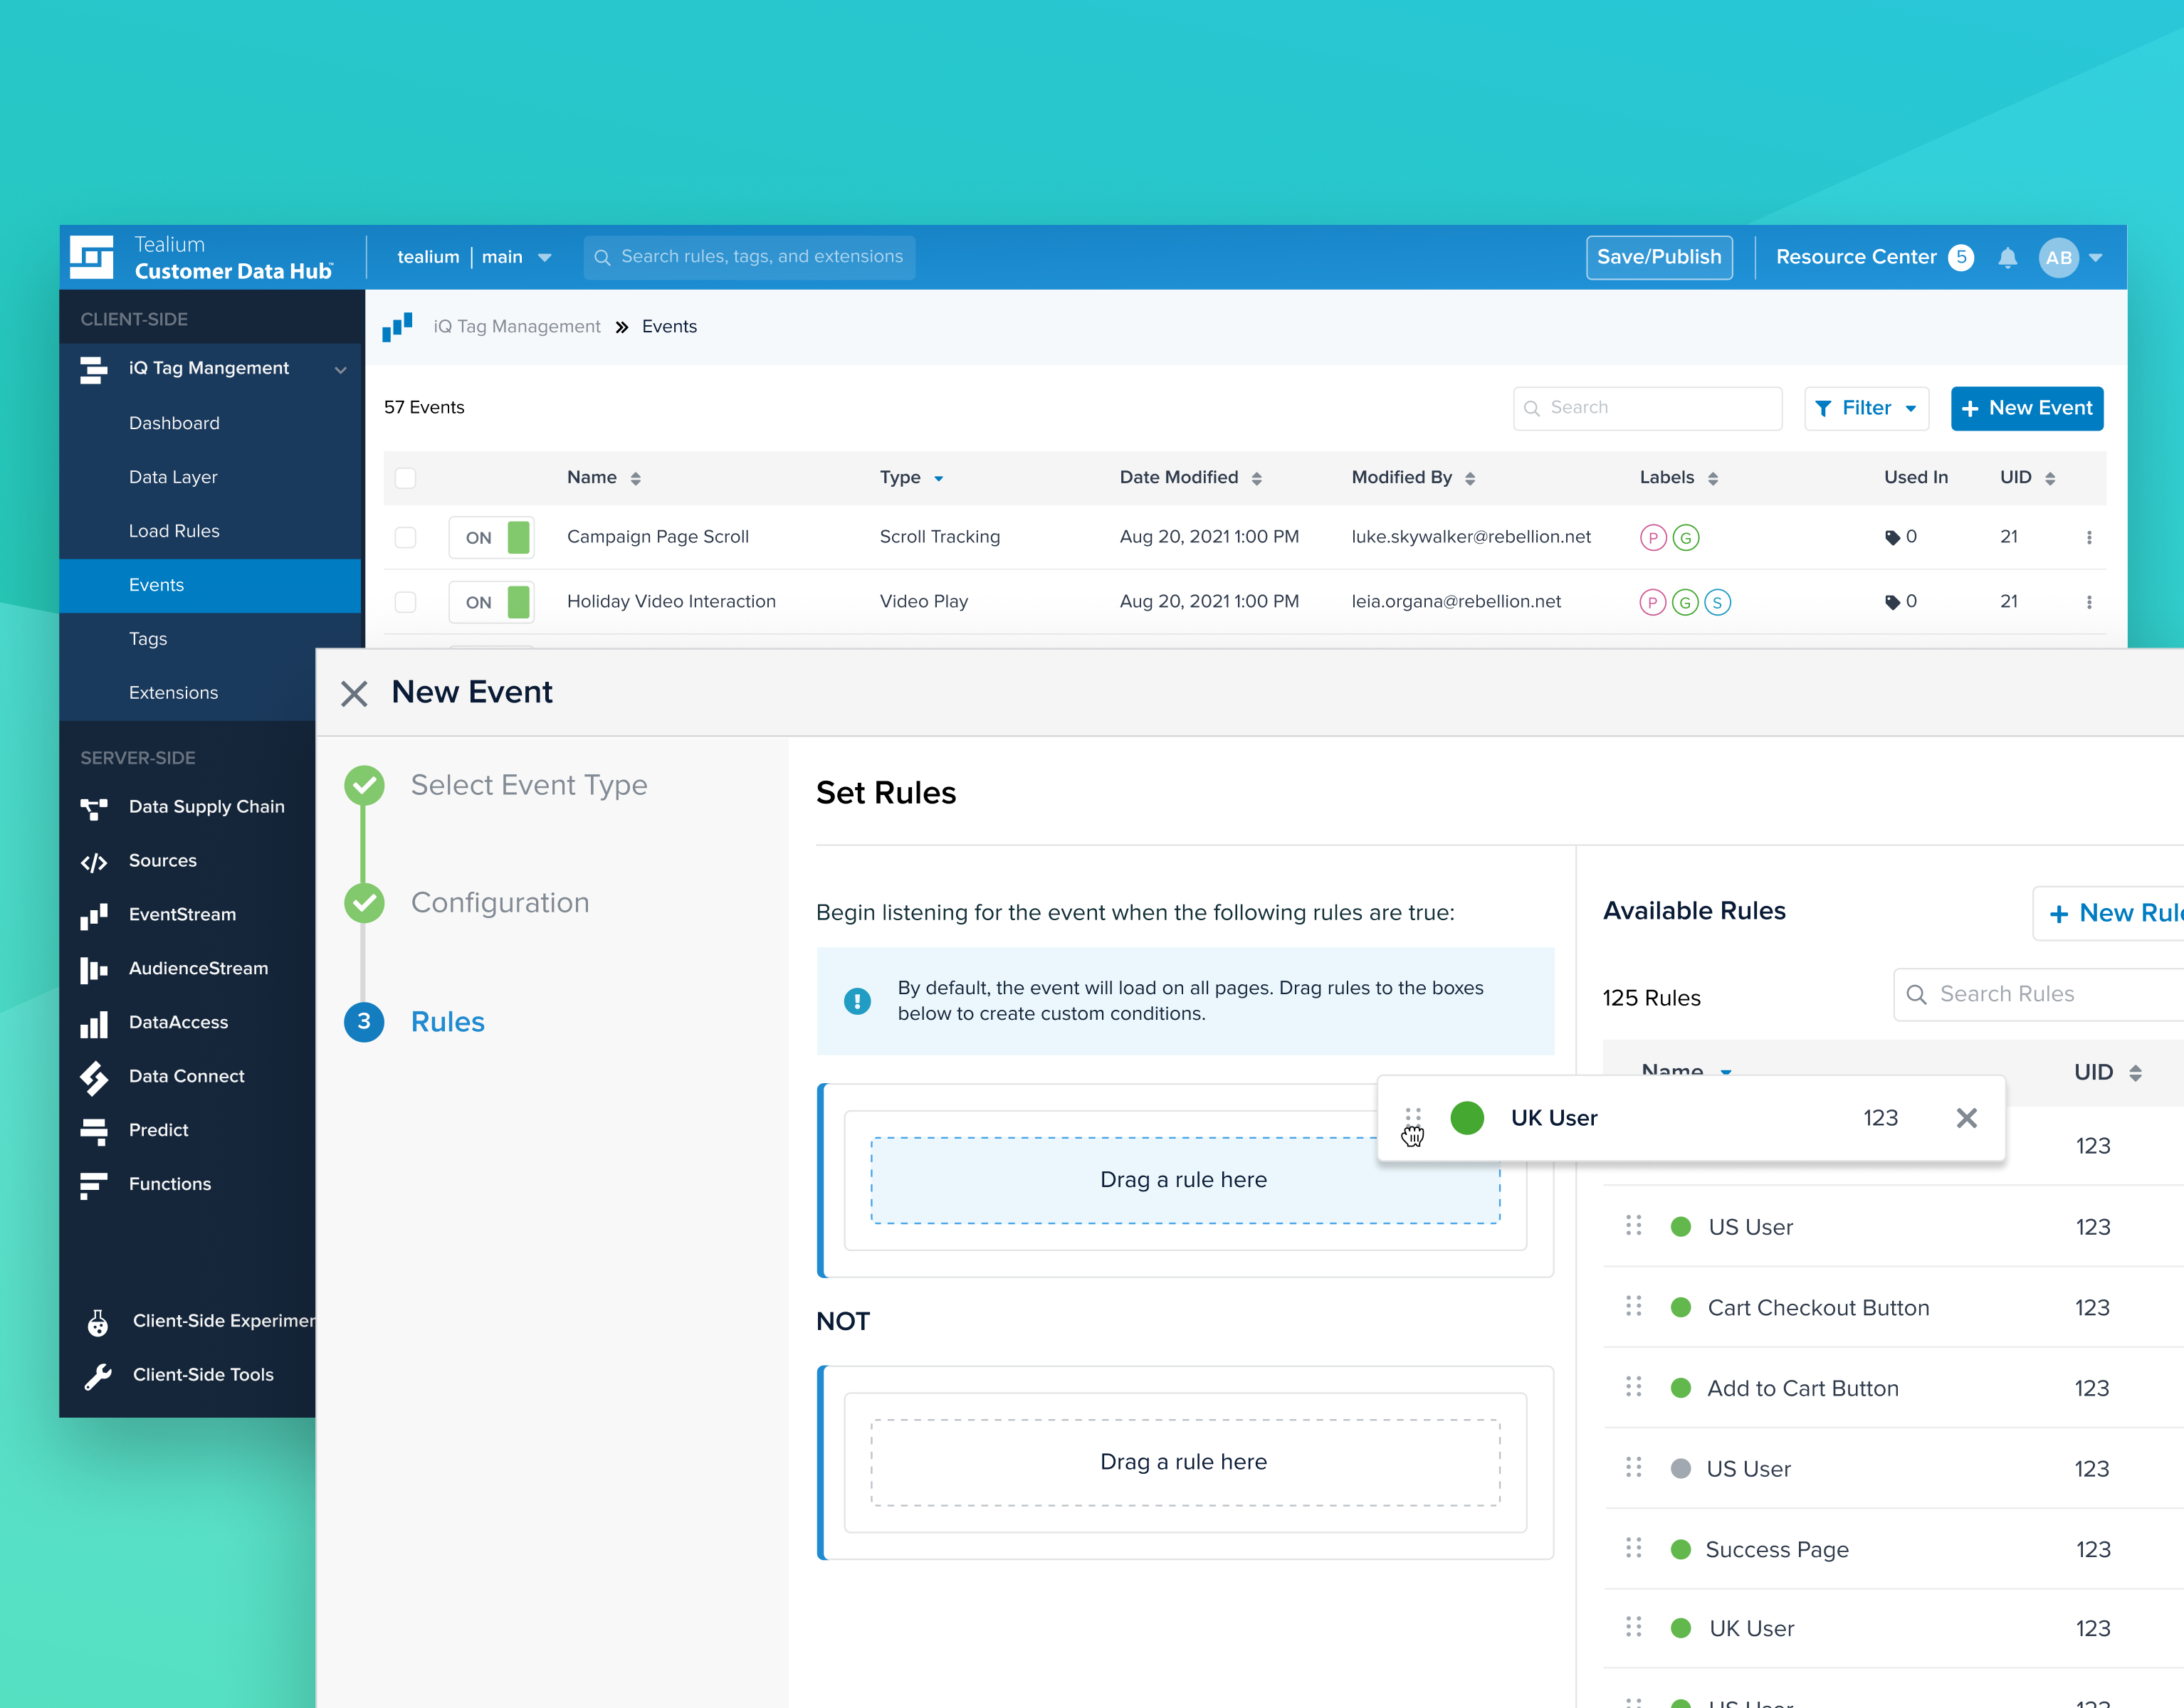Open Client-Side Tools wrench icon
Screen dimensions: 2184x1708
pos(97,1376)
